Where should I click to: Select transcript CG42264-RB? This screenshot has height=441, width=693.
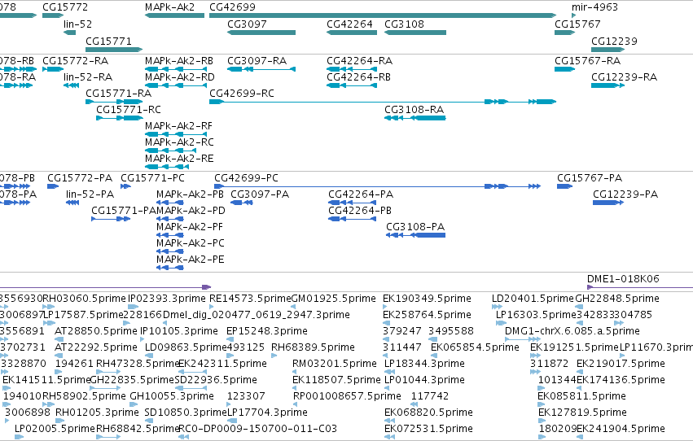pyautogui.click(x=352, y=85)
